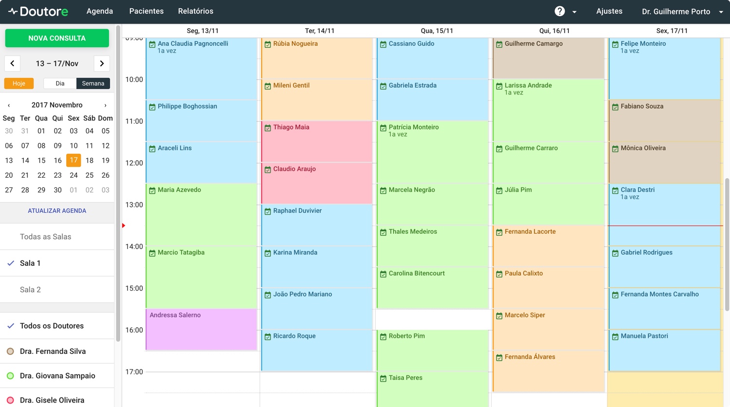Toggle the Sala 1 room filter
The image size is (730, 407).
coord(57,263)
